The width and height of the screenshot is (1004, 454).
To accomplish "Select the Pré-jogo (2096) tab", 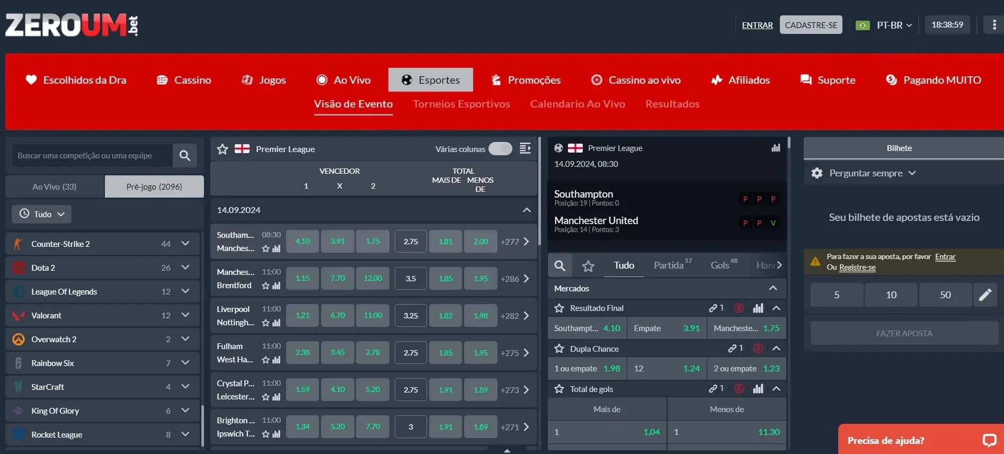I will [154, 186].
